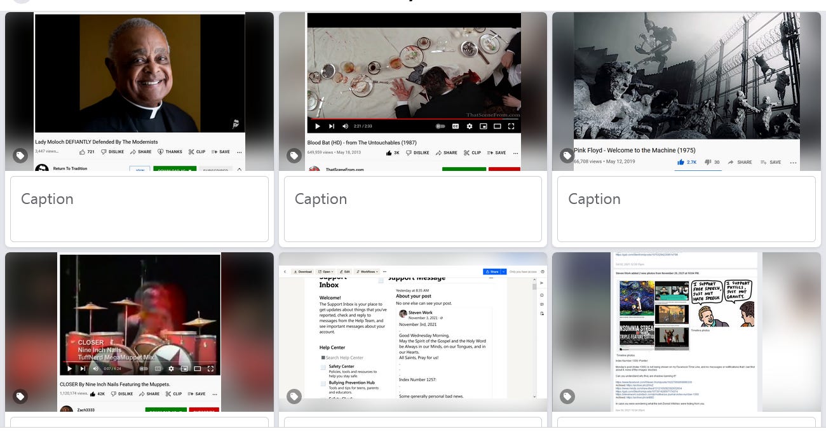Play icon in Blood Bat video player
The image size is (826, 434).
pos(318,126)
